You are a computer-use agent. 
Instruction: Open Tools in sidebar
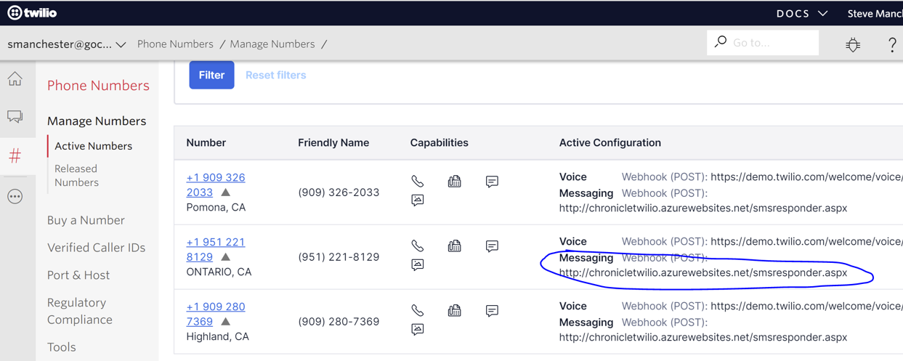pyautogui.click(x=62, y=347)
